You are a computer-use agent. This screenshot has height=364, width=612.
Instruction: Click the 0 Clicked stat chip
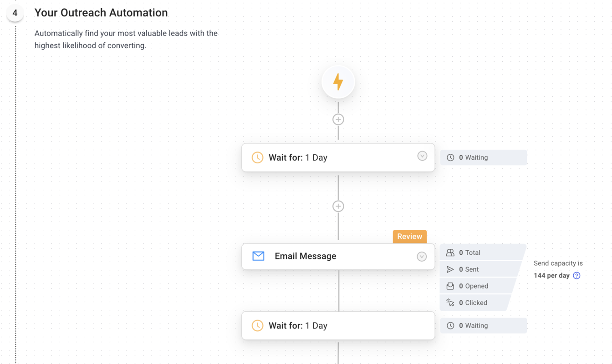[x=474, y=303]
